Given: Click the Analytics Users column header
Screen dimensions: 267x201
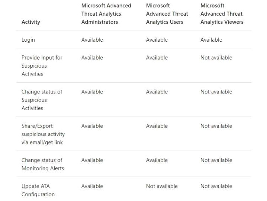Looking at the screenshot, I should click(167, 14).
